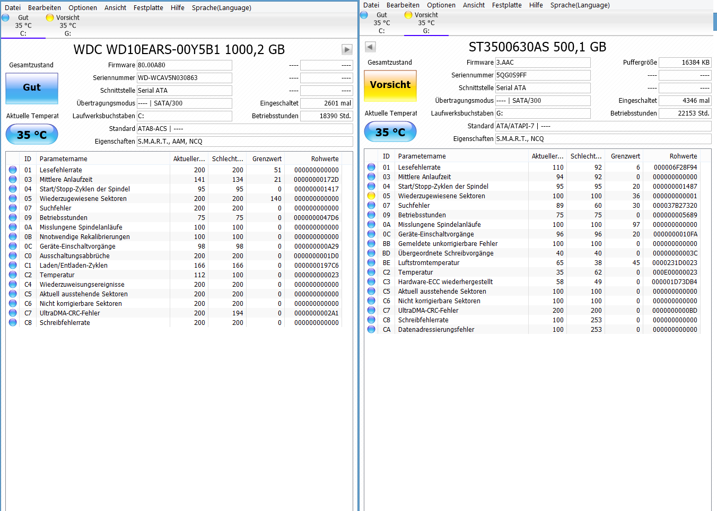Click blue Gut disk indicator in left window's drive bar
This screenshot has width=717, height=511.
coord(5,17)
